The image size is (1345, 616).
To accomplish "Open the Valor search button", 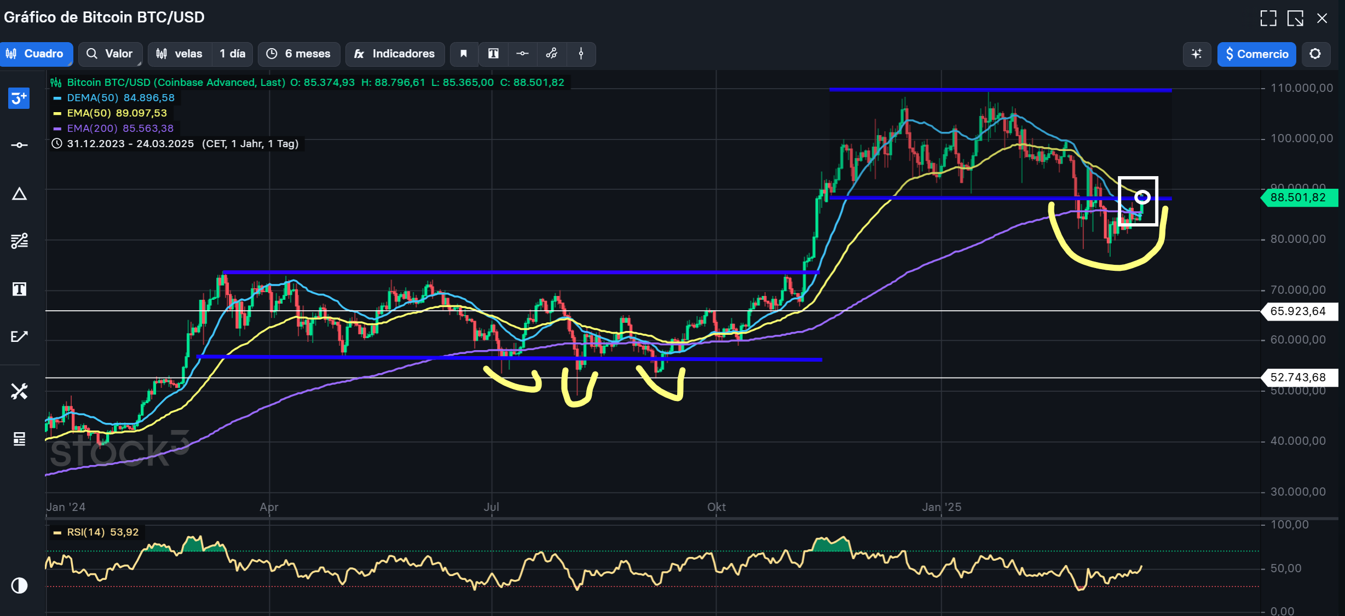I will (x=110, y=54).
